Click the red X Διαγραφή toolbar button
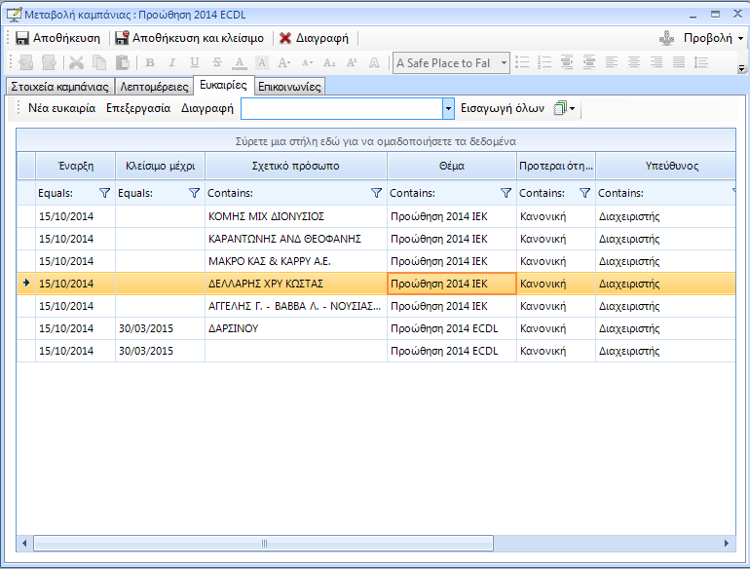Screen dimensions: 750x569 coord(314,39)
